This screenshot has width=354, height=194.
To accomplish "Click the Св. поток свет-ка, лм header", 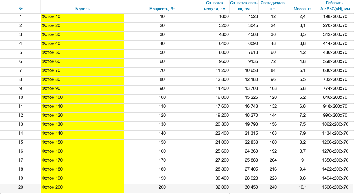I will [x=244, y=6].
